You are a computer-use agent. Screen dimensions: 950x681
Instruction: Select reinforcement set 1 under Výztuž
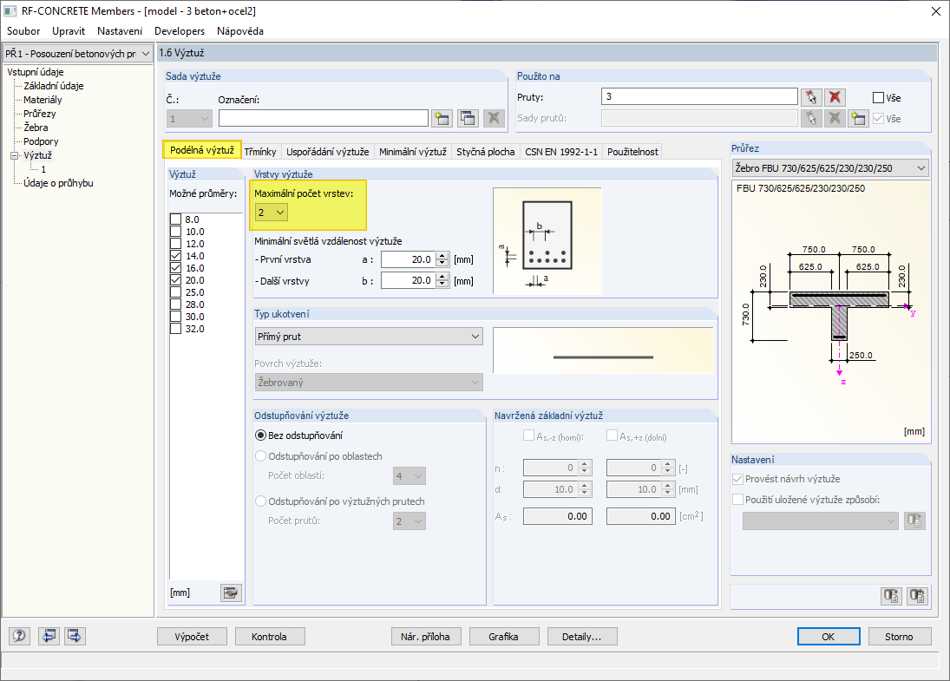tap(43, 170)
